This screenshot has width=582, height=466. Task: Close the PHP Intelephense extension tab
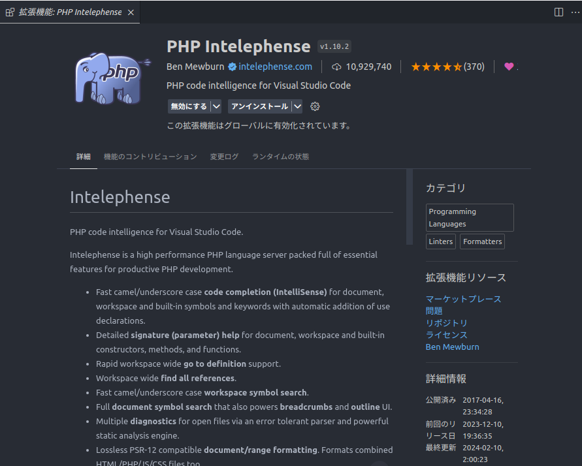131,12
